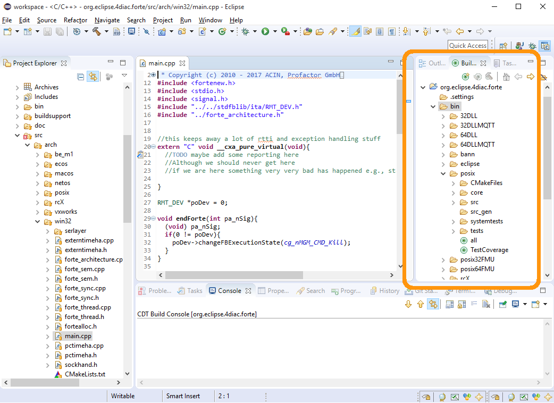The image size is (554, 403).
Task: Open Quick Access
Action: 468,45
